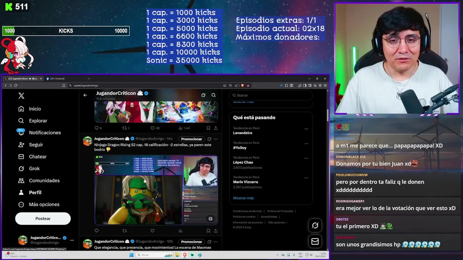Click the Buscar search field on X
Screen dimensions: 463x260
271,95
